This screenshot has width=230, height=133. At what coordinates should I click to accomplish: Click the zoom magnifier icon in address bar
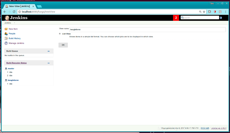[x=200, y=12]
